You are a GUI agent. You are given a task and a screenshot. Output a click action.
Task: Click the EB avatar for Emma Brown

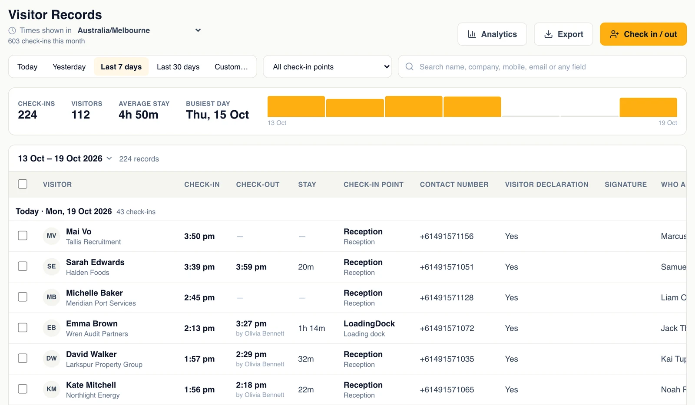pos(51,328)
